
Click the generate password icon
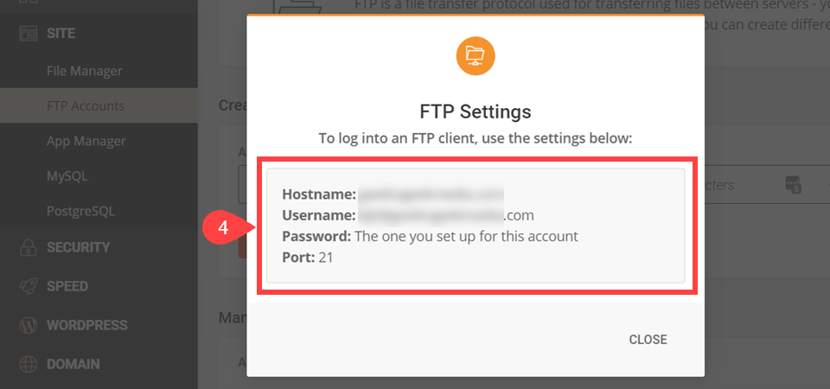[x=792, y=184]
